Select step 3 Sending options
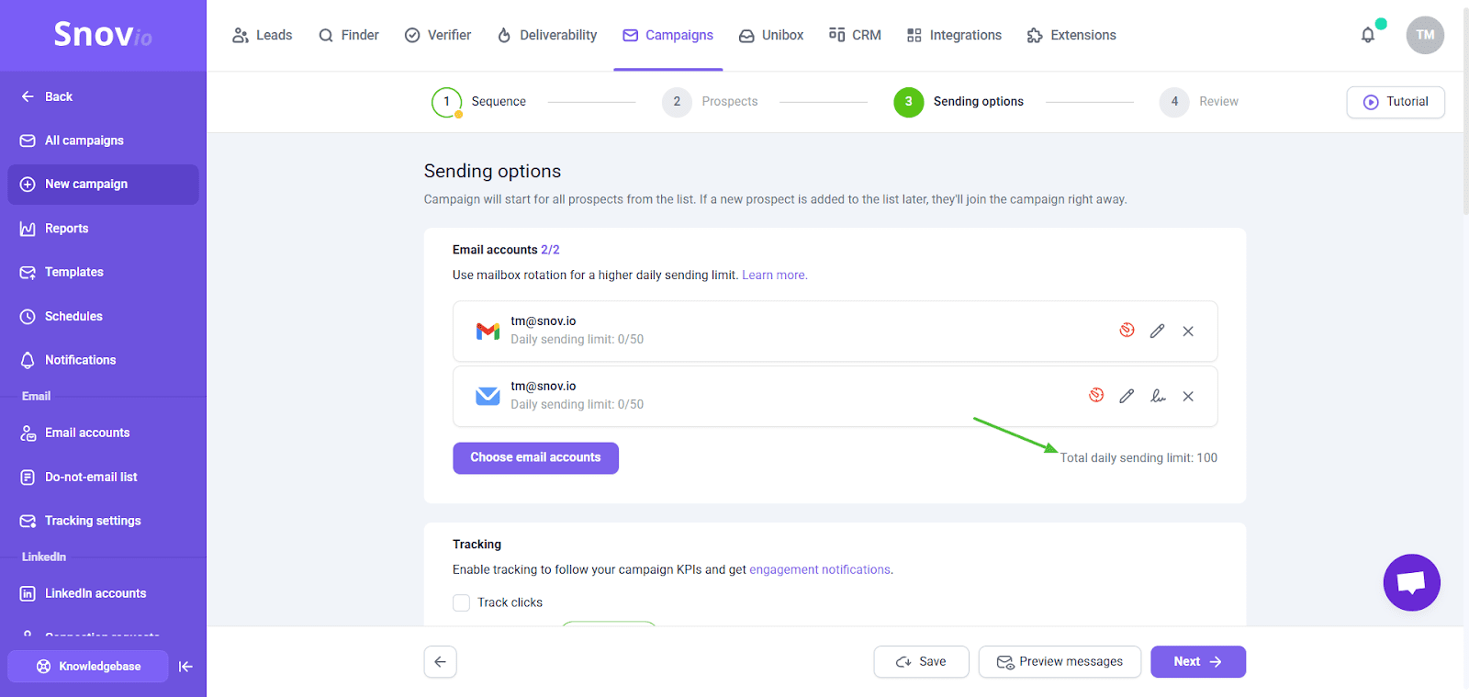 pos(959,102)
